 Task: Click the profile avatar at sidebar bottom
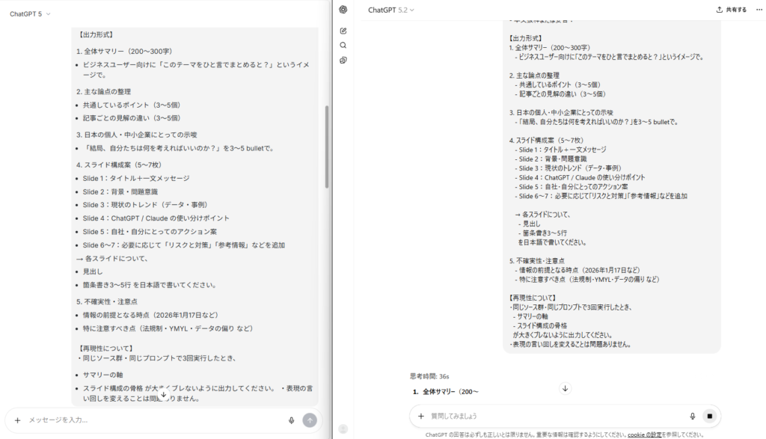(x=343, y=429)
